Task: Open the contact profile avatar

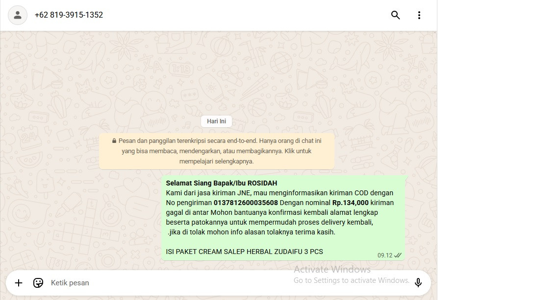Action: [x=18, y=15]
